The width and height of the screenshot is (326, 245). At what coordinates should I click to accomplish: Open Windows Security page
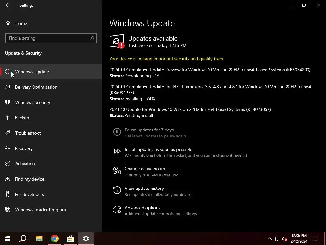51,102
